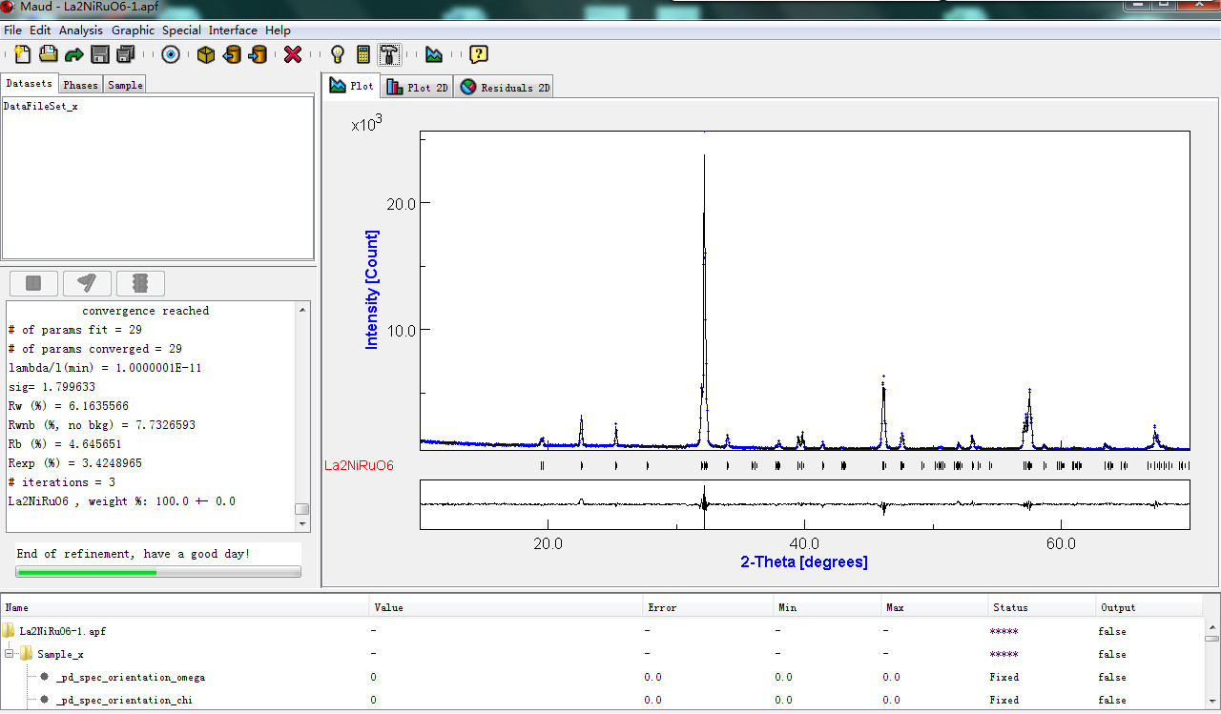
Task: Click the hammer refinement icon
Action: coord(389,54)
